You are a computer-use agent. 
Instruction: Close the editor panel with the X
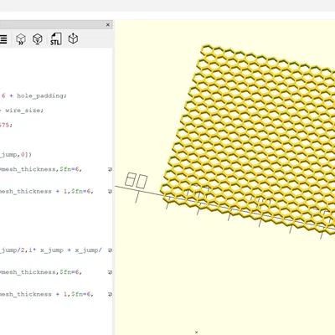(x=108, y=25)
